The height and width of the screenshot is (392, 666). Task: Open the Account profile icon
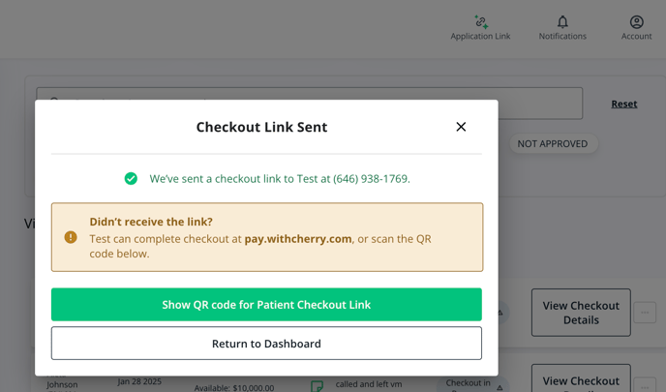pos(636,22)
